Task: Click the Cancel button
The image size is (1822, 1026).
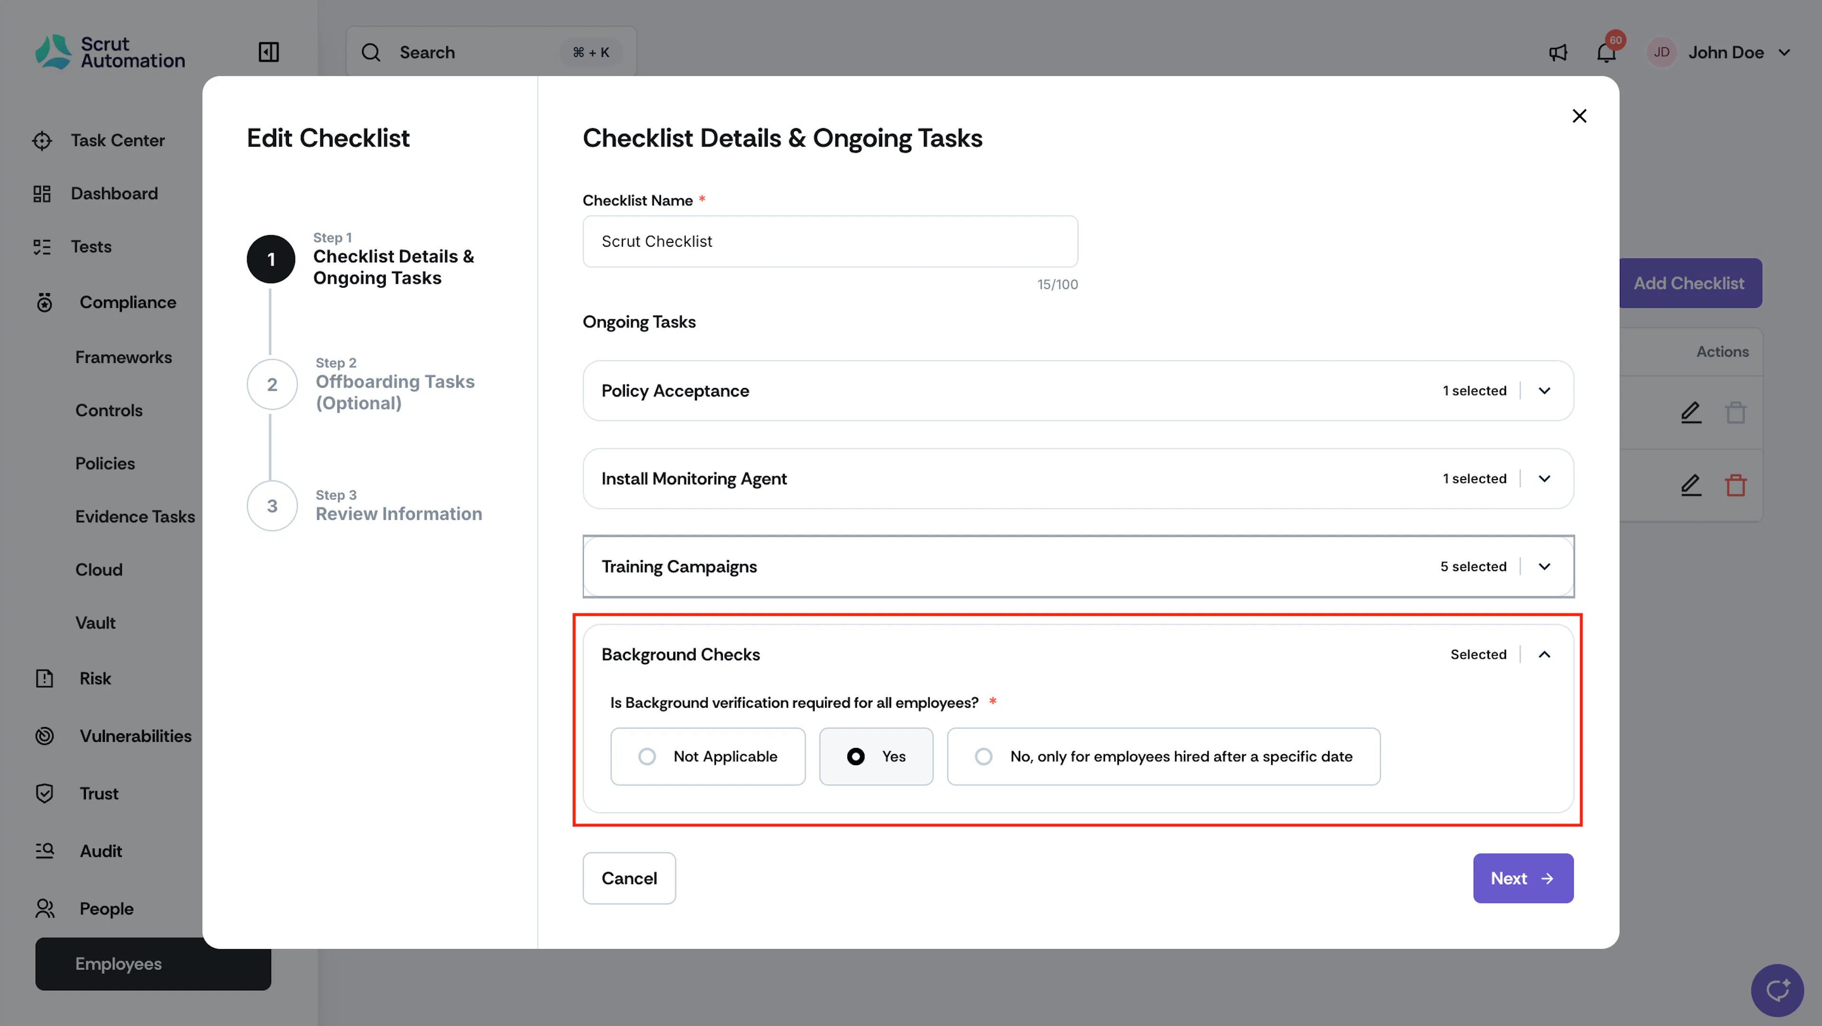Action: 629,878
